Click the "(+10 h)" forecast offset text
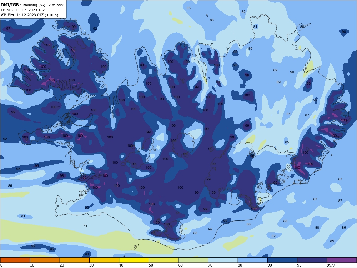Viewport: 357px width, 268px height. (51, 15)
